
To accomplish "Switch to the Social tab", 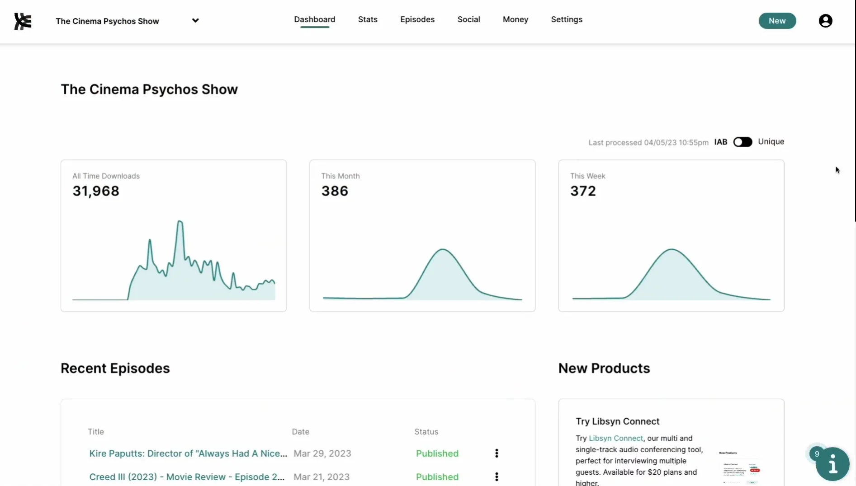I will click(468, 19).
